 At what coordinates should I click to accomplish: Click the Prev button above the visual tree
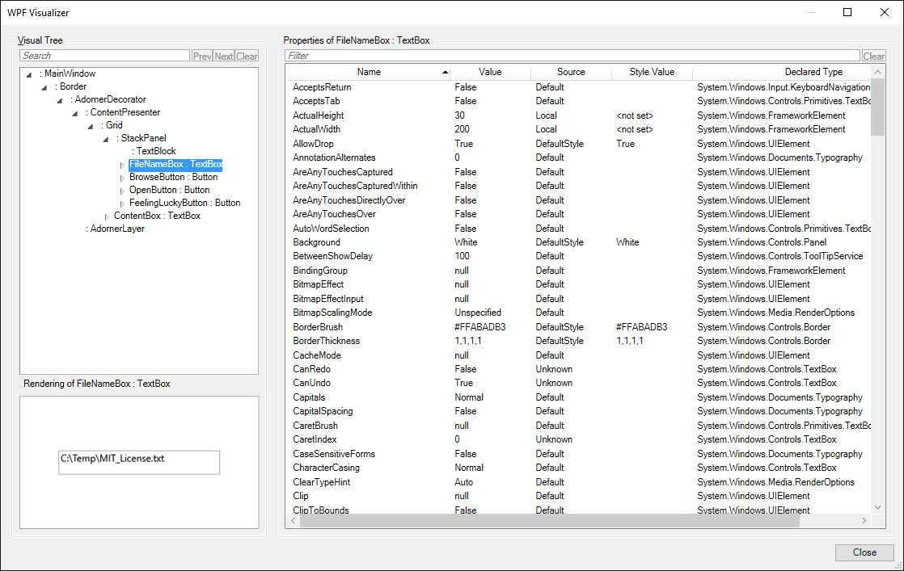click(201, 56)
